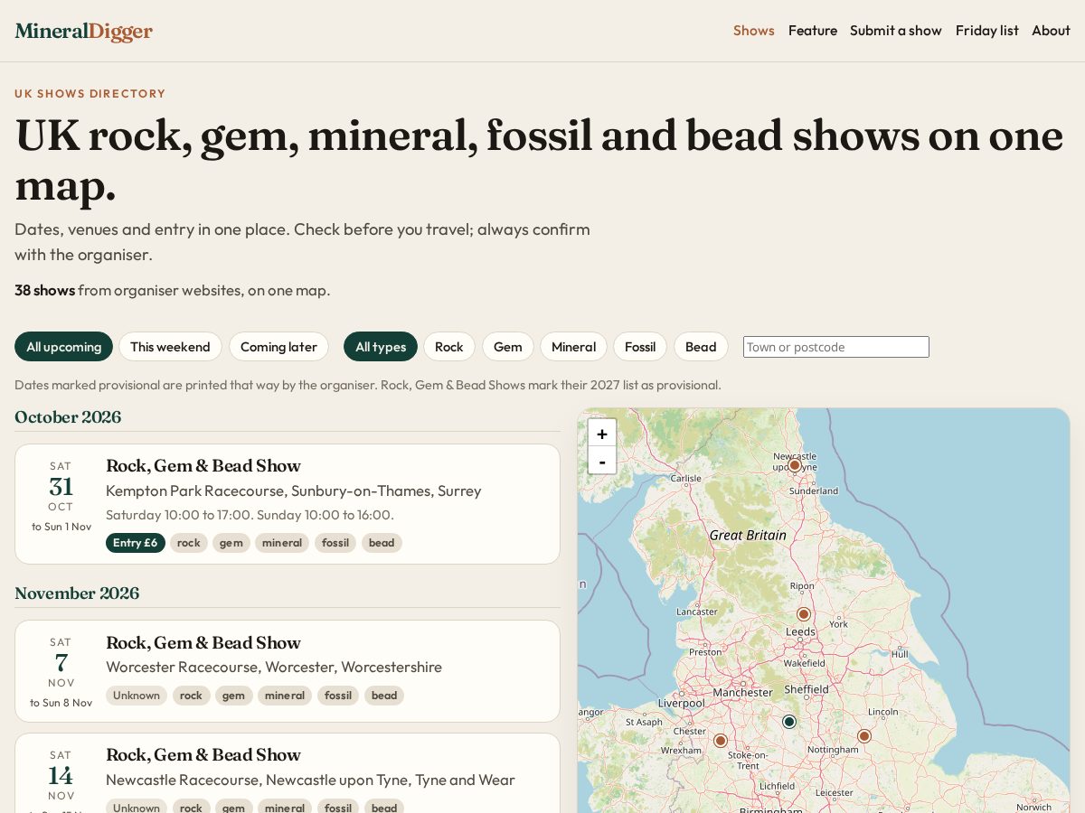This screenshot has width=1085, height=813.
Task: Click the '31 Oct' date block
Action: tap(61, 496)
